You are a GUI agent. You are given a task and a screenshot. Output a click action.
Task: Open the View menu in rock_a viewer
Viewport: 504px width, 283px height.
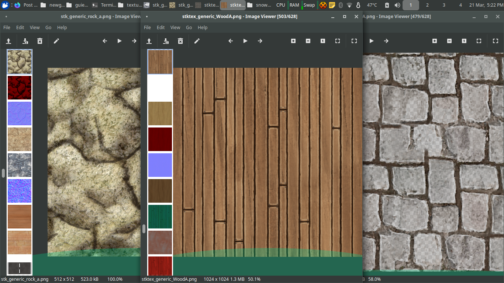pyautogui.click(x=35, y=27)
